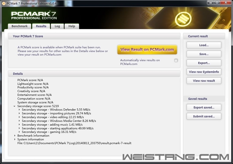Open View raw SystemInfo
This screenshot has width=233, height=164.
(204, 72)
